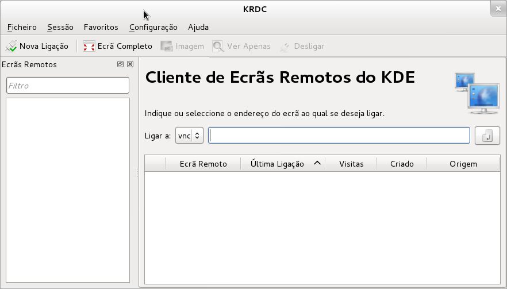Open the Sessão menu
The height and width of the screenshot is (289, 507).
[60, 27]
